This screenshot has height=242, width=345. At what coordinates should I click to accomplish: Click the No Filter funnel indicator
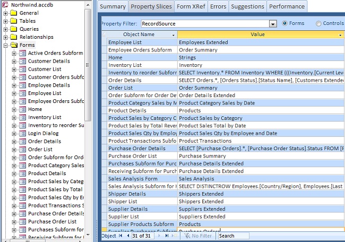187,236
